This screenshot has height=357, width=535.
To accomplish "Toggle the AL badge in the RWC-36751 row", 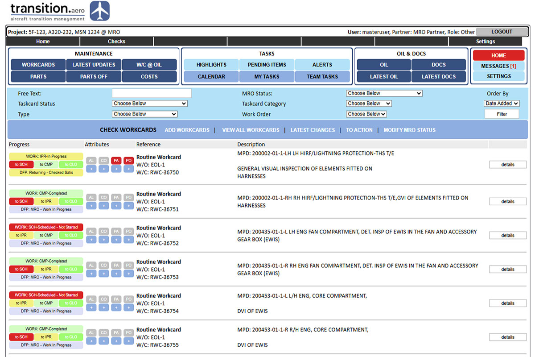I will tap(91, 198).
